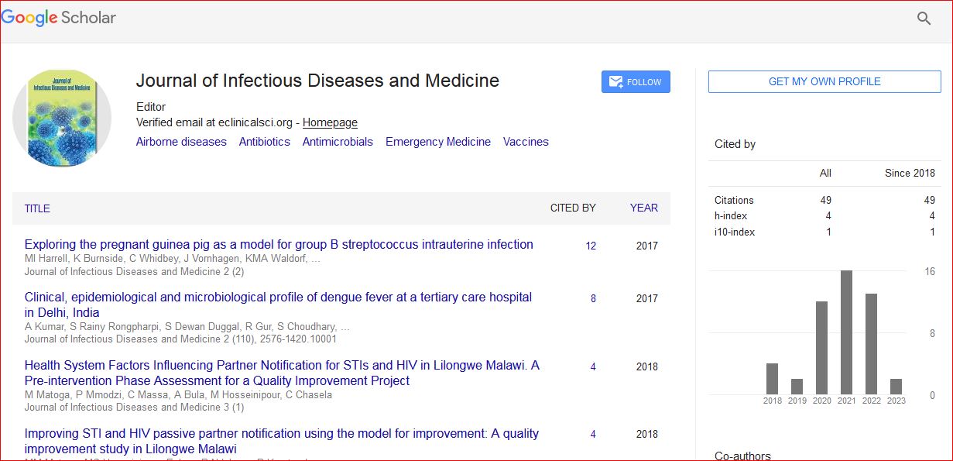Click the 'All' column header in Cited by table
Image resolution: width=953 pixels, height=461 pixels.
click(825, 173)
